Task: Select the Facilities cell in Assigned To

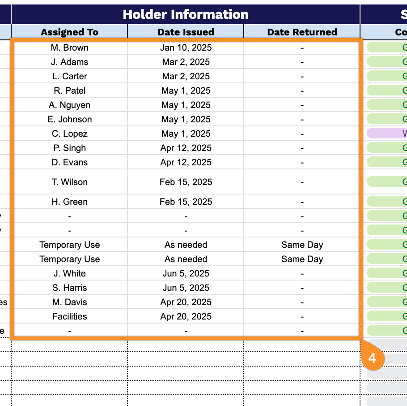Action: pyautogui.click(x=69, y=316)
